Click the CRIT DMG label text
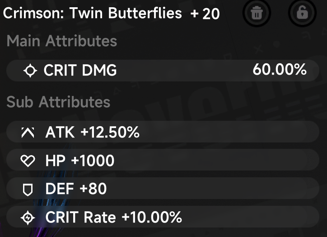Screen dimensions: 327x237 coord(80,70)
